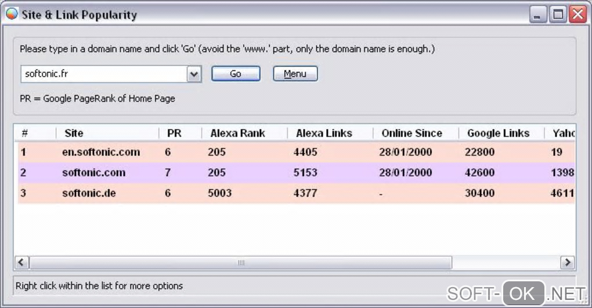The height and width of the screenshot is (308, 592).
Task: Click Google Links value 30400
Action: pos(479,193)
